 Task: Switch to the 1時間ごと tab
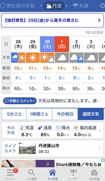[39, 114]
